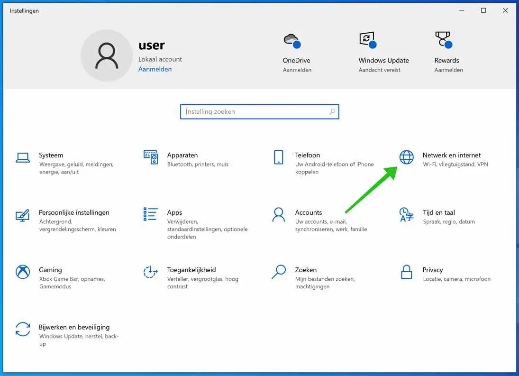
Task: Click the Bijwerken en beveiliging title
Action: [74, 327]
